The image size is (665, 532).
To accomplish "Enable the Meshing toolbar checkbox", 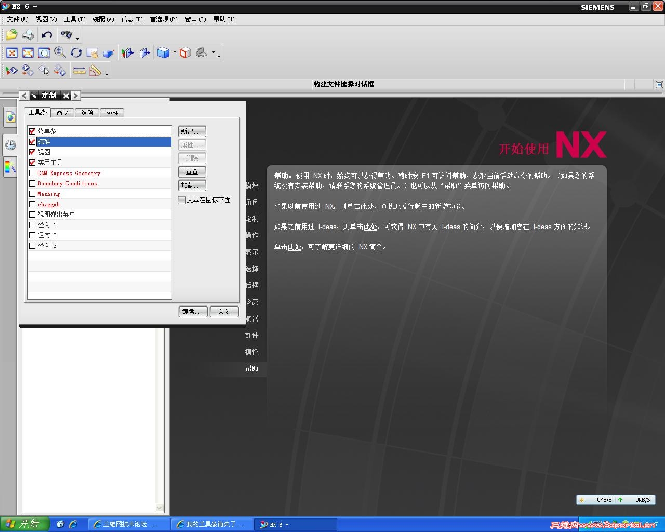I will pyautogui.click(x=32, y=194).
